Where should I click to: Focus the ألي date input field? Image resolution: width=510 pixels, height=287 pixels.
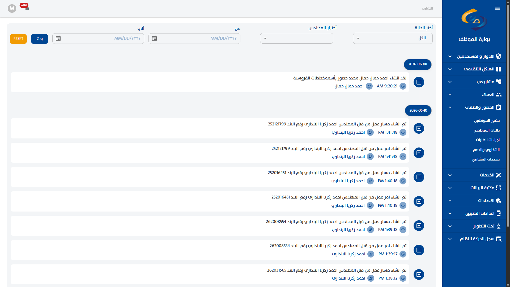98,39
